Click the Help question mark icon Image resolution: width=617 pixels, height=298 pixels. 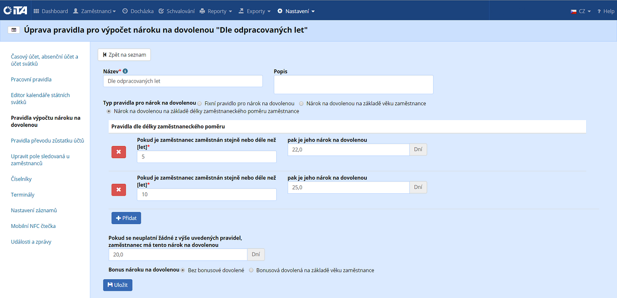pos(599,11)
